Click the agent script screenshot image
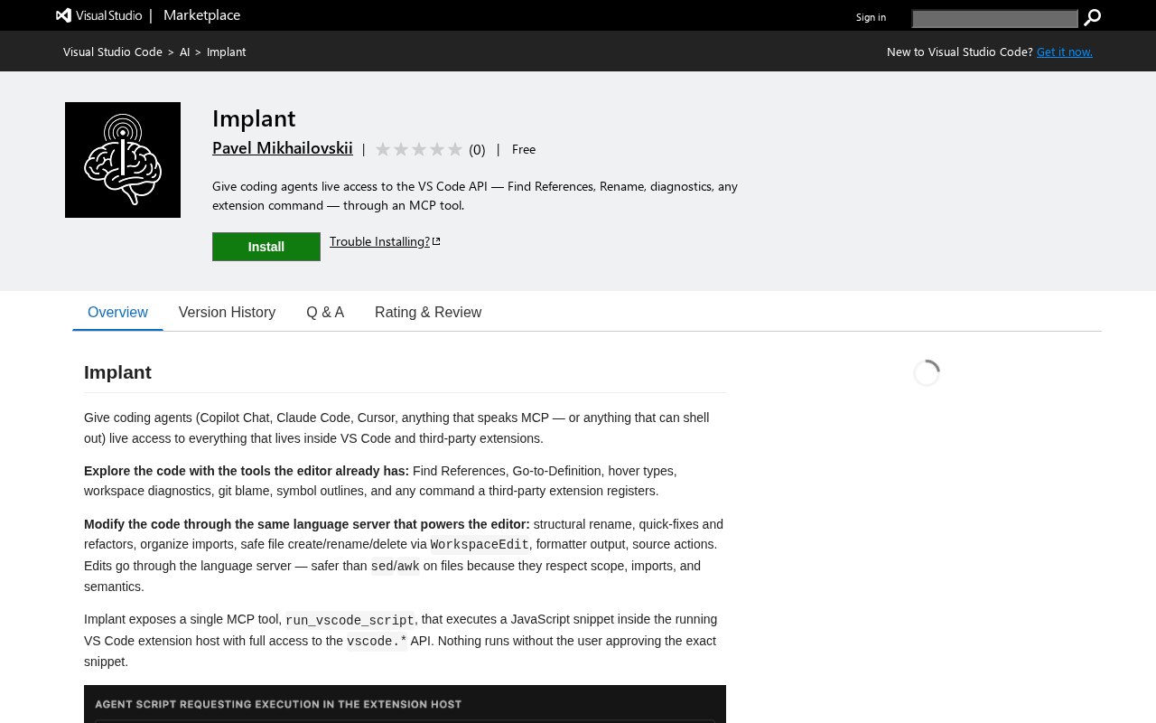Image resolution: width=1156 pixels, height=723 pixels. (405, 704)
